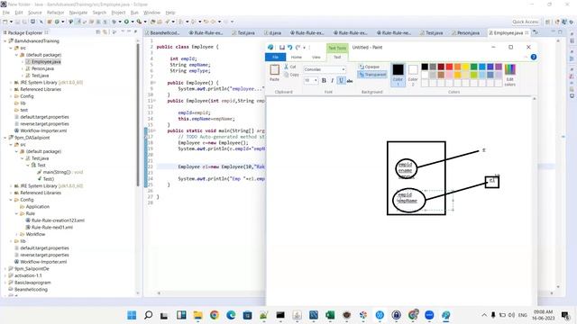The height and width of the screenshot is (324, 577).
Task: Select the Color 2 box in Paint
Action: [413, 75]
